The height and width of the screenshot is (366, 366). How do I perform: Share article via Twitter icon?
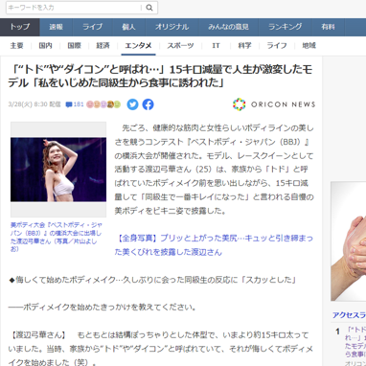[132, 104]
